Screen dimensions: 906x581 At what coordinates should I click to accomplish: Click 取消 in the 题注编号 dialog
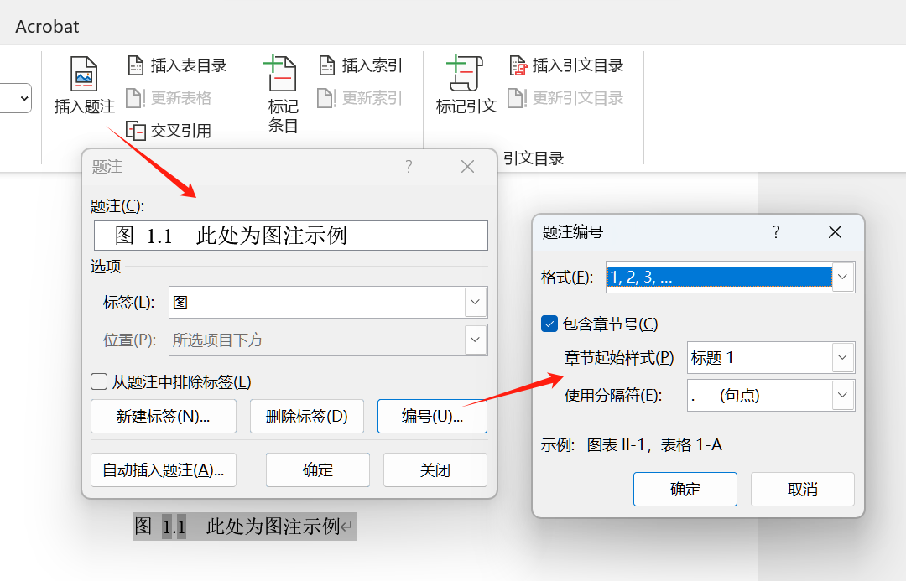(803, 489)
